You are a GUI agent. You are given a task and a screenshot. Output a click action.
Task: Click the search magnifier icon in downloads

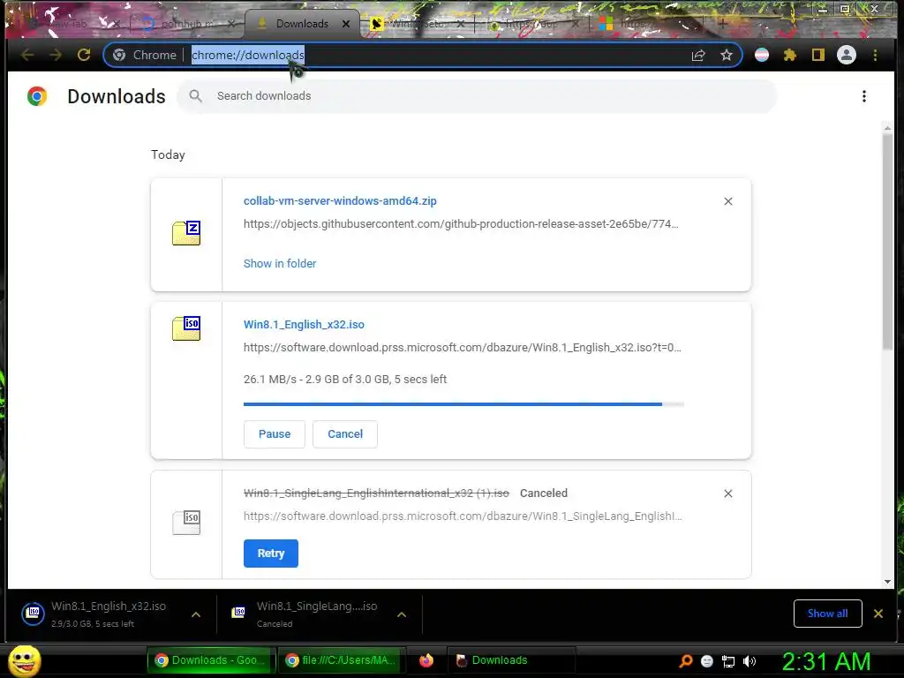tap(196, 95)
